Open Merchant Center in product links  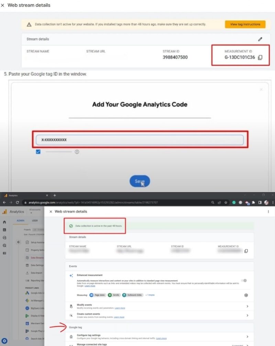pos(35,323)
